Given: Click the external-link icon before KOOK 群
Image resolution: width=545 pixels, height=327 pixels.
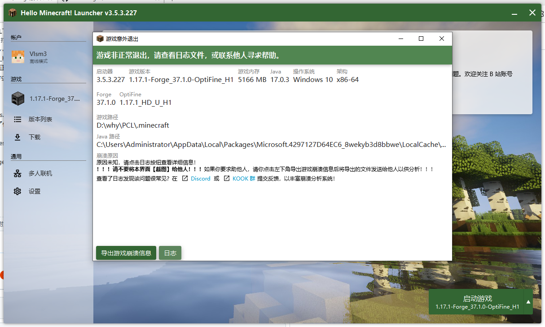Looking at the screenshot, I should tap(227, 178).
